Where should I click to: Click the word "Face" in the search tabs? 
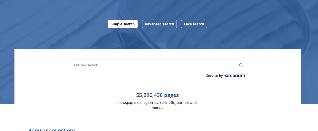point(188,24)
